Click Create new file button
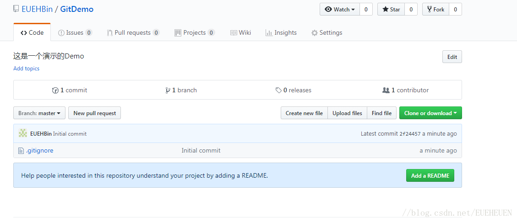 point(304,113)
